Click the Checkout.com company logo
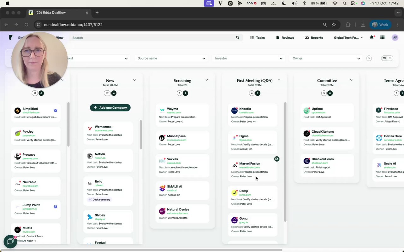Screen dimensions: 404x252 (307, 161)
